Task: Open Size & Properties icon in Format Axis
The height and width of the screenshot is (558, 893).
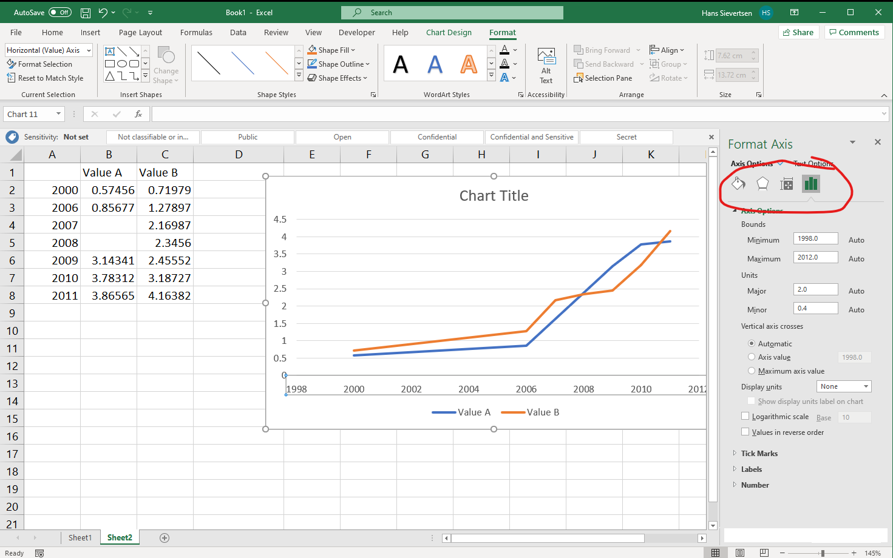Action: (787, 183)
